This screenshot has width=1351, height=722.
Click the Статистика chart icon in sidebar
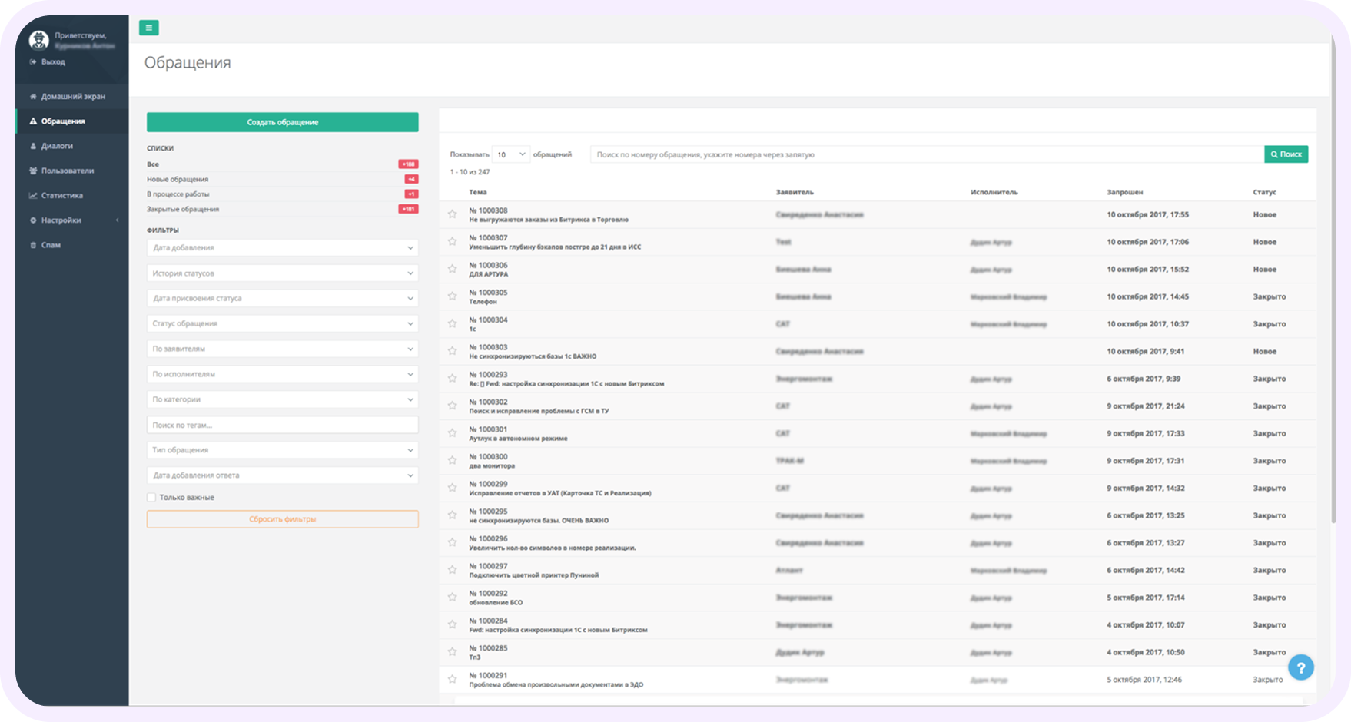tap(33, 196)
